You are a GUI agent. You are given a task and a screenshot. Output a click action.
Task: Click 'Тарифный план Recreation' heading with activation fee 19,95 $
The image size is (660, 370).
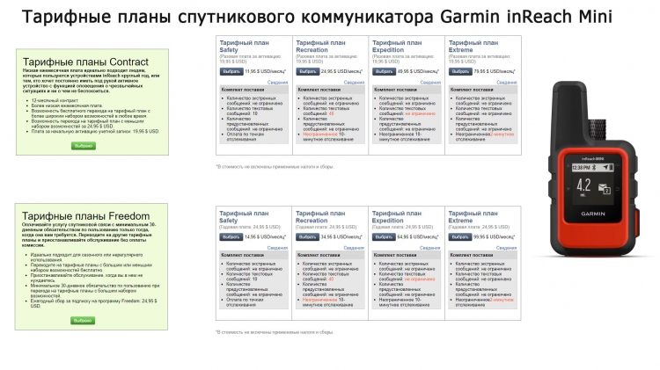coord(320,47)
